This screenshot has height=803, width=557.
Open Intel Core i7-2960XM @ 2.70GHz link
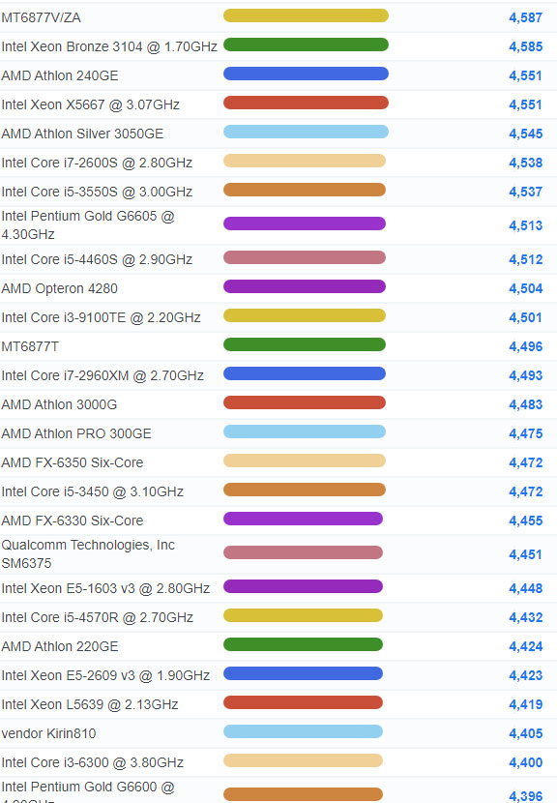103,375
